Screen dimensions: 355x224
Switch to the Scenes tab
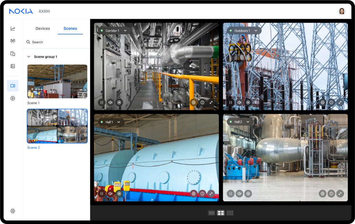[x=70, y=29]
